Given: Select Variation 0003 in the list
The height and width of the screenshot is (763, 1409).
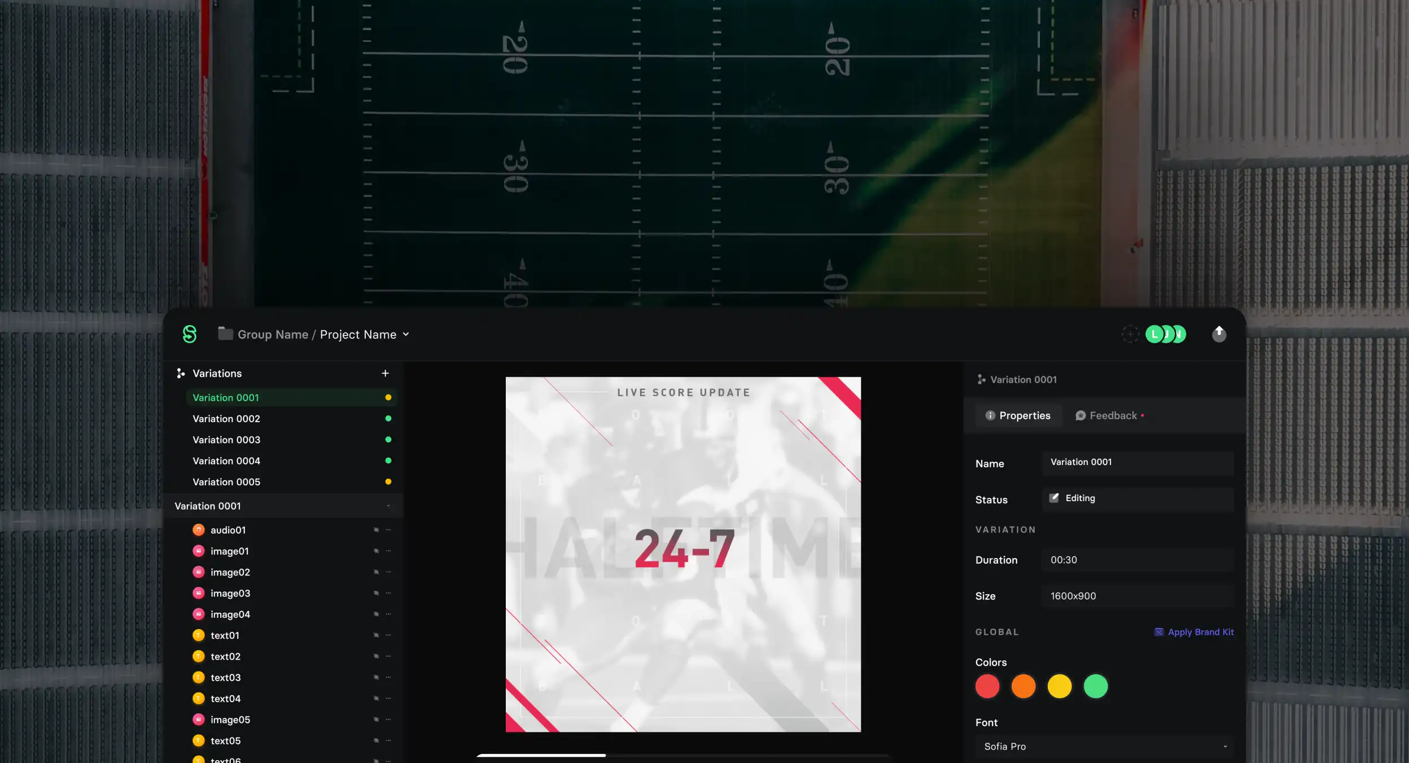Looking at the screenshot, I should [x=226, y=440].
